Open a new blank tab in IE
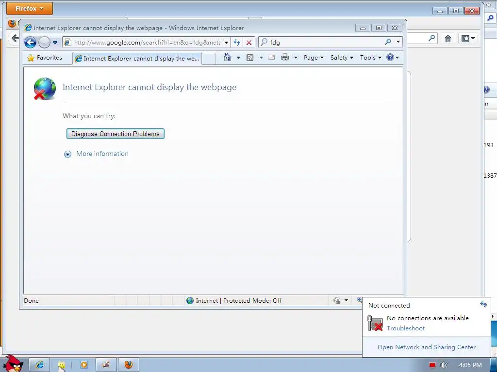Screen dimensions: 497x372 (209, 59)
